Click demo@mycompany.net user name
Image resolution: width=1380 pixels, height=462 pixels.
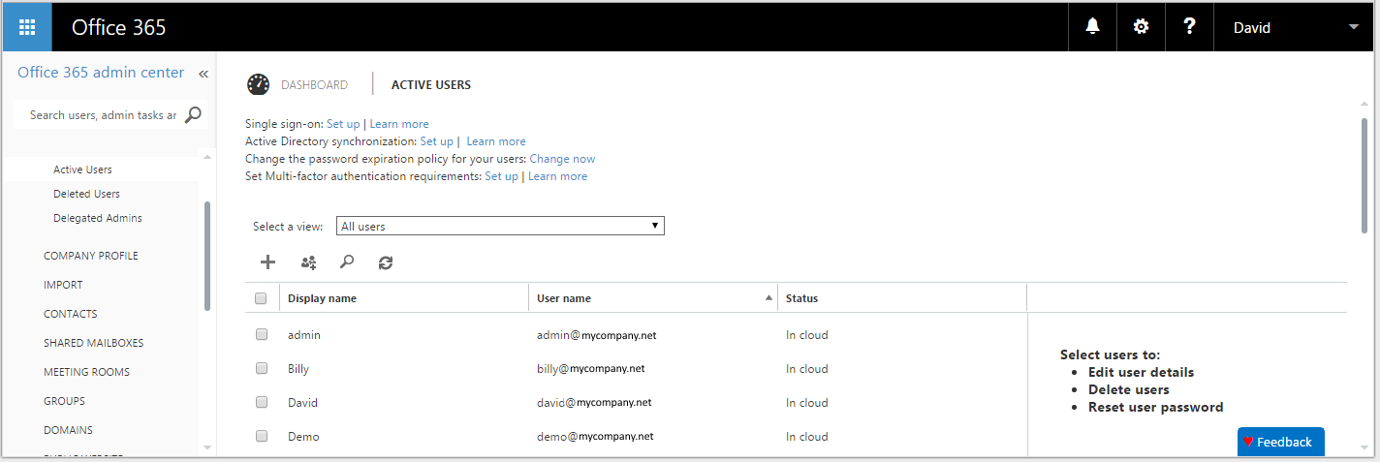(x=595, y=437)
